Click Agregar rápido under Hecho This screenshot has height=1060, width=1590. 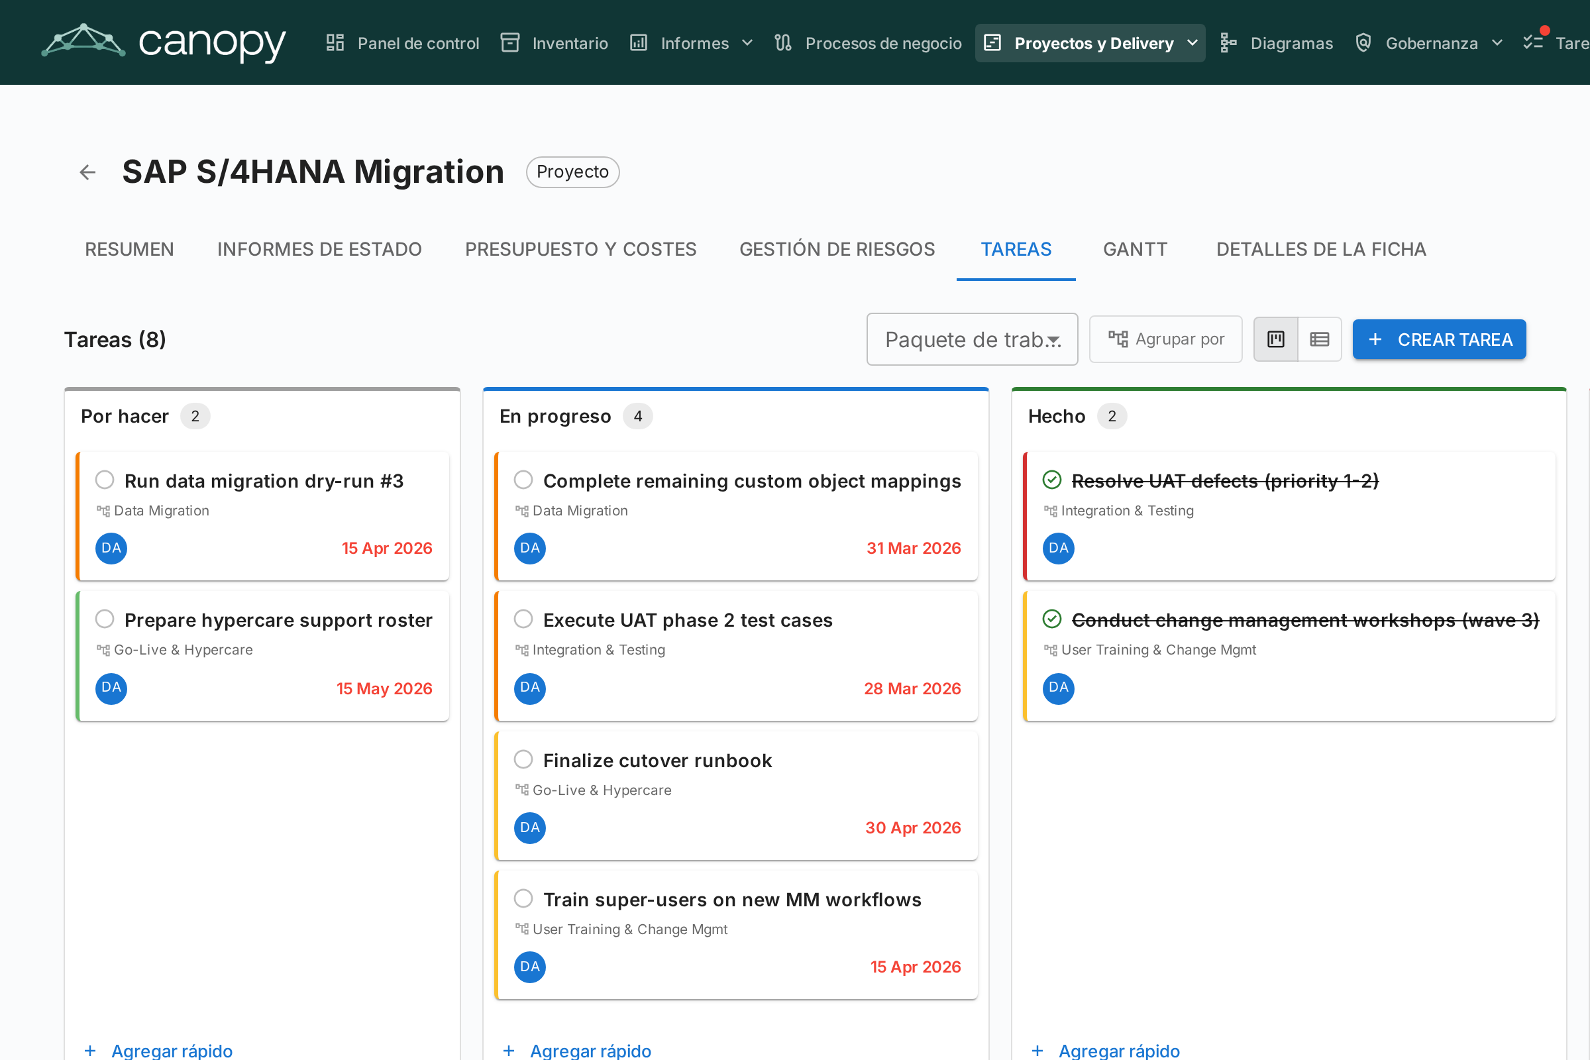1105,1051
